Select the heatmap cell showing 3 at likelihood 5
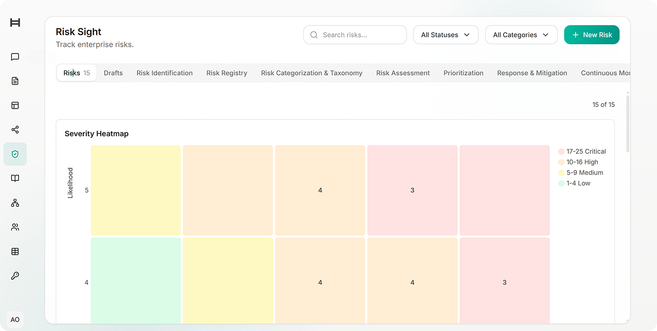This screenshot has width=657, height=331. [x=412, y=190]
